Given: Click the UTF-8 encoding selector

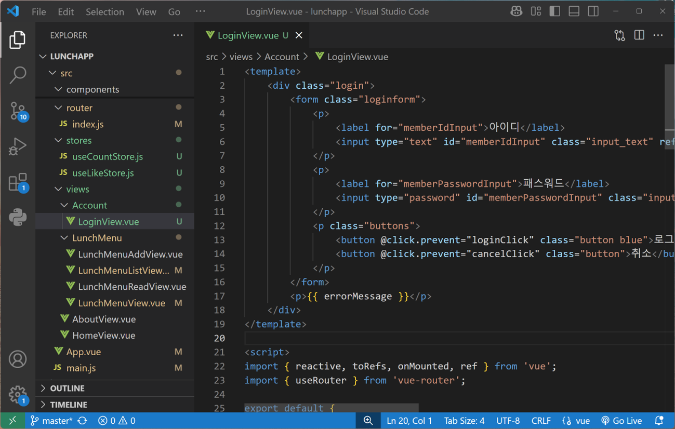Looking at the screenshot, I should point(508,421).
